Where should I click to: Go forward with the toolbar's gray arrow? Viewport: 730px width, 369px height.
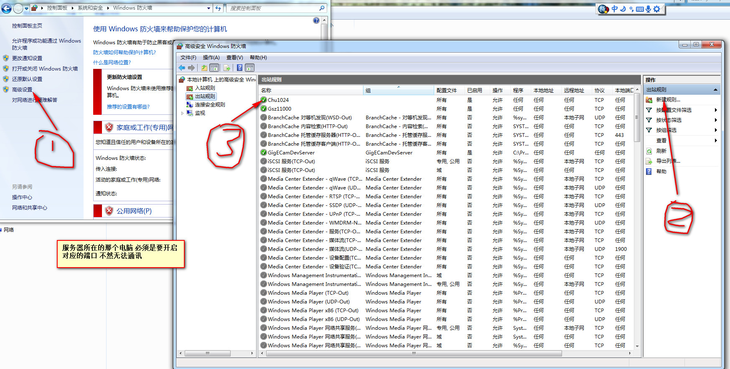tap(191, 68)
